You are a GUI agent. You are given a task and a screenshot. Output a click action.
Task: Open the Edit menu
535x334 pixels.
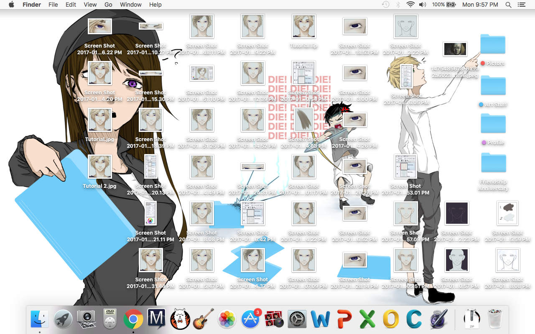71,5
